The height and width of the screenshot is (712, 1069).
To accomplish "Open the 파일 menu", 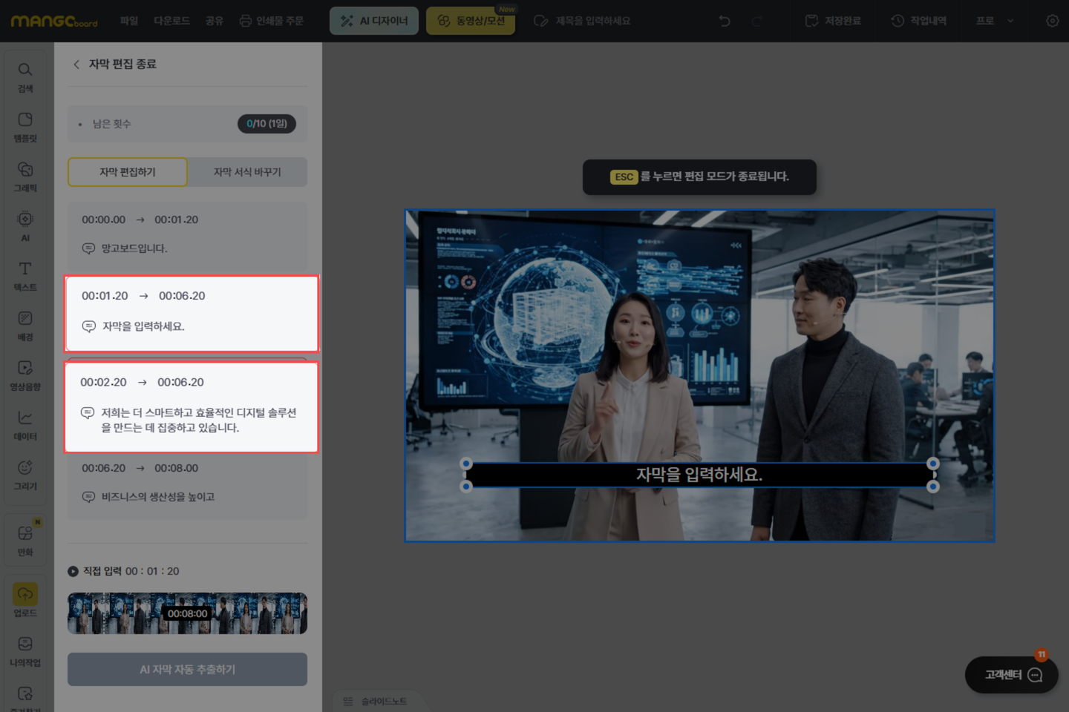I will tap(129, 21).
